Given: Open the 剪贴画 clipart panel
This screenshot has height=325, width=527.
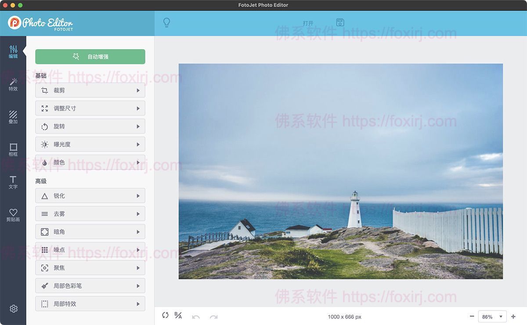Looking at the screenshot, I should (x=13, y=214).
